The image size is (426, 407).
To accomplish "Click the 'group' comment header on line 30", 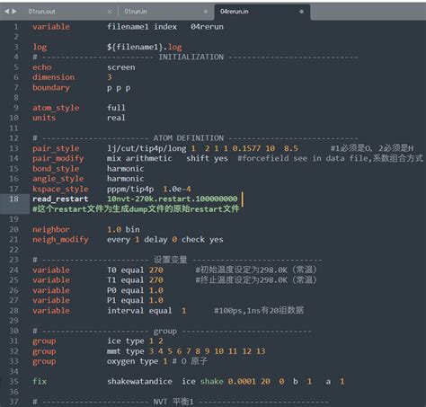I will coord(165,331).
